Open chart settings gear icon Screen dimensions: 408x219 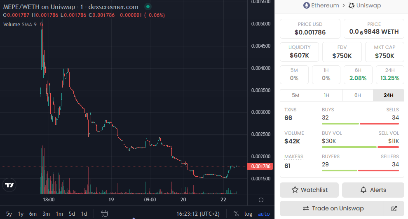(261, 200)
